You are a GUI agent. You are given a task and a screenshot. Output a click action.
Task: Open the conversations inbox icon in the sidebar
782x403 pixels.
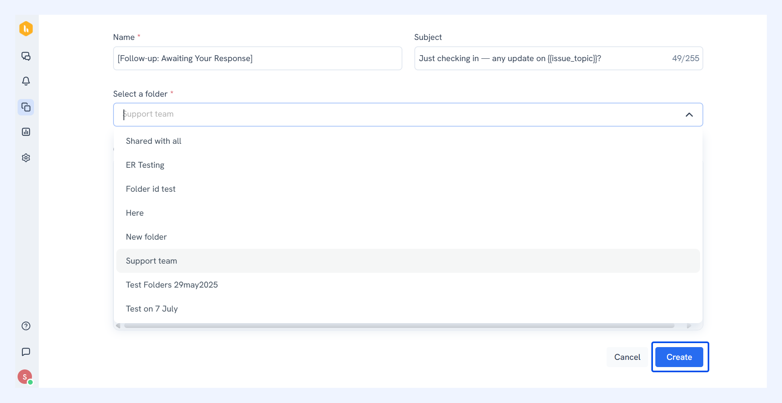(x=26, y=56)
